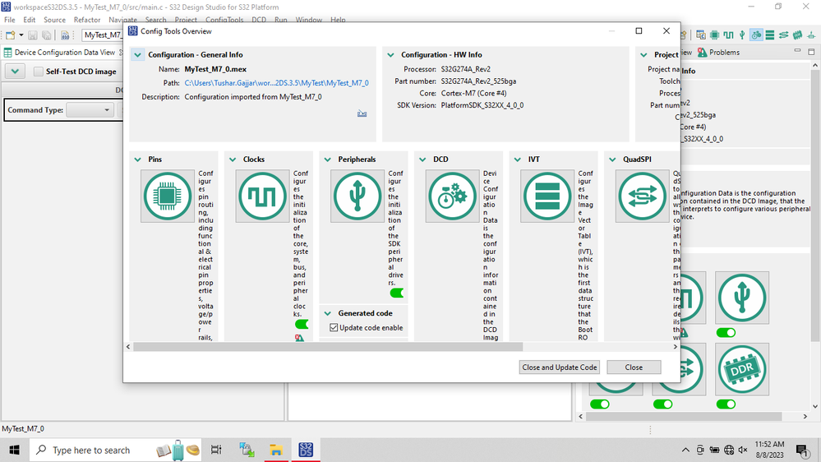Click the highlighted DCD gears icon in the main toolbar
Image resolution: width=821 pixels, height=462 pixels.
756,35
